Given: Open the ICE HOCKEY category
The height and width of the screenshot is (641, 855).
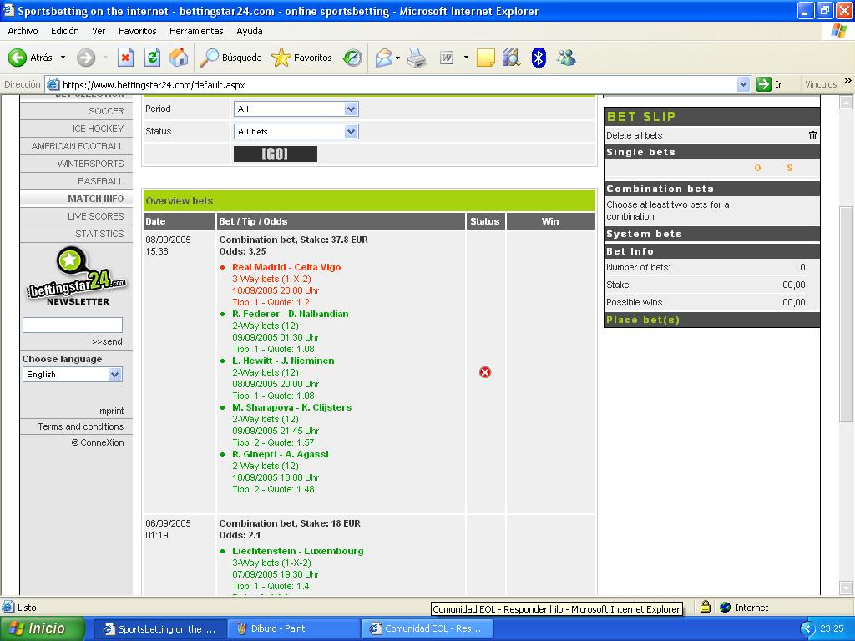Looking at the screenshot, I should (x=99, y=129).
